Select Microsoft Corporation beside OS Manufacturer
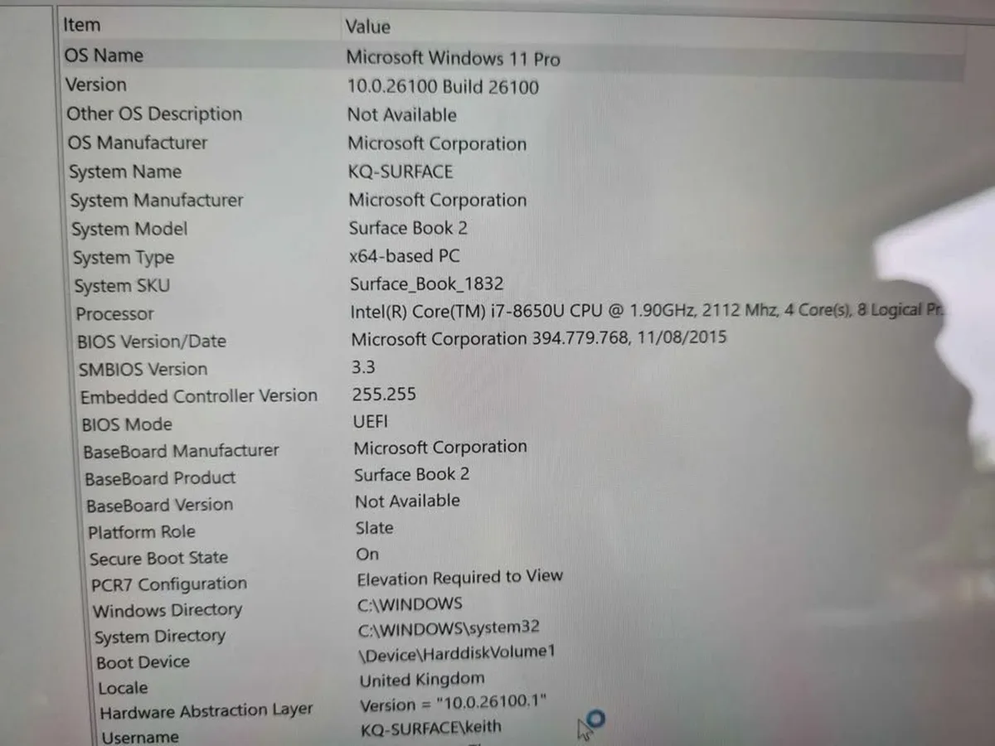The image size is (995, 746). 437,143
